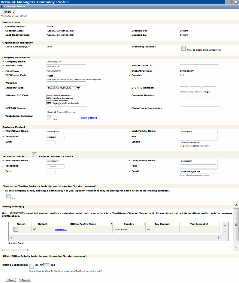Expand the Industry Type dropdown
This screenshot has height=283, width=239.
(x=78, y=88)
